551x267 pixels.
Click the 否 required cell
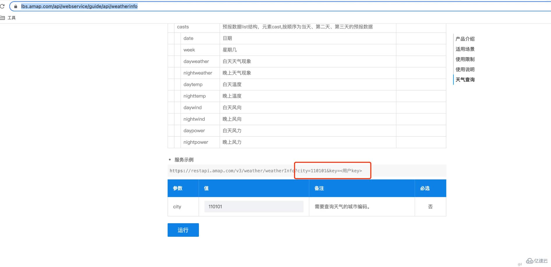[430, 207]
